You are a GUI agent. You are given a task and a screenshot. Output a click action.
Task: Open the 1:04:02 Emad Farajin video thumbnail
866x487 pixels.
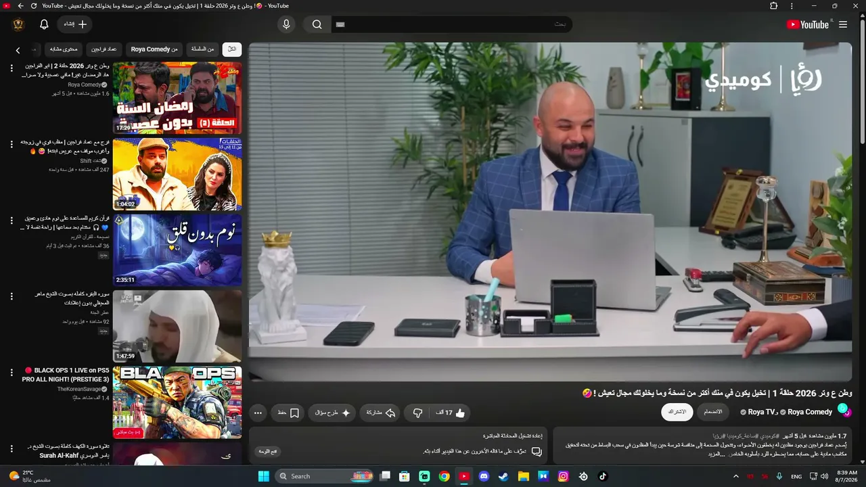177,175
